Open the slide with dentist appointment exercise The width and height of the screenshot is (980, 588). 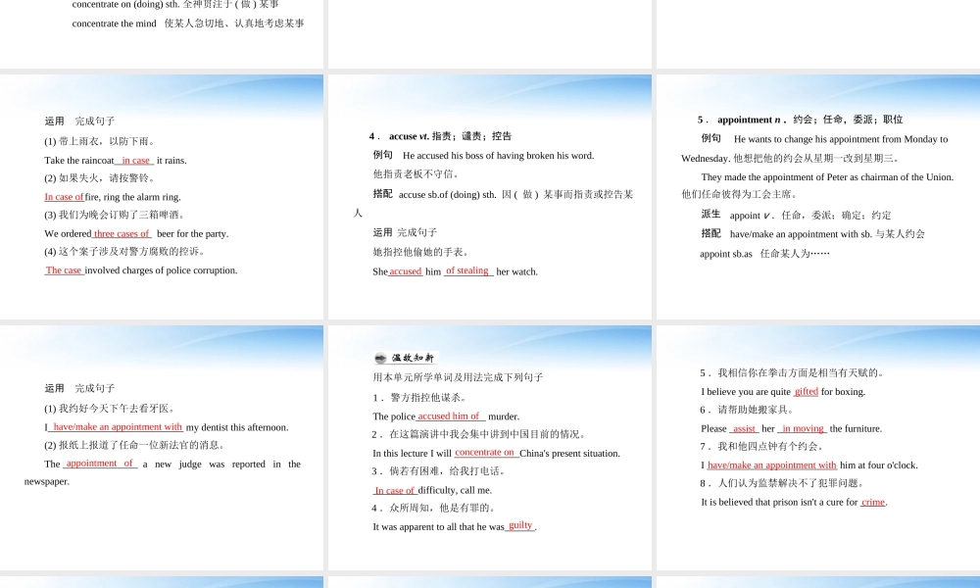[x=162, y=448]
